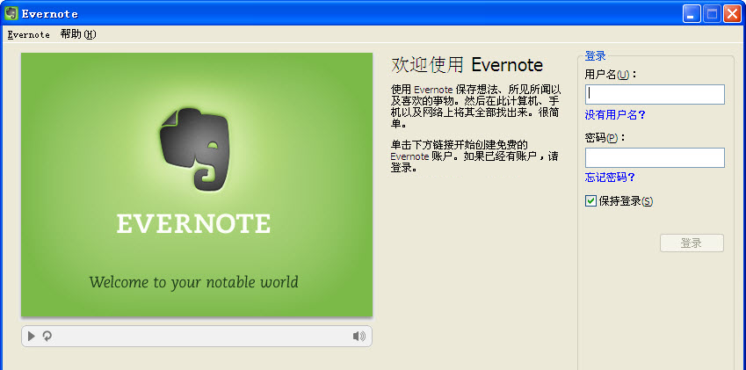
Task: Close the Evernote window
Action: coord(731,13)
